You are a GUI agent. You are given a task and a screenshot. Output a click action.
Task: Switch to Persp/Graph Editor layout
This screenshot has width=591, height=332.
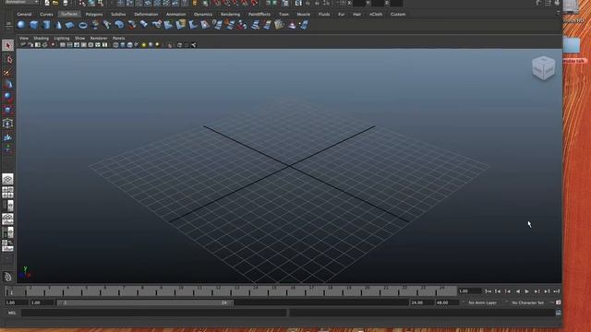click(x=8, y=219)
